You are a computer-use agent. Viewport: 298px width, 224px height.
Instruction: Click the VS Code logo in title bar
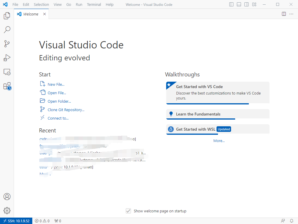coord(5,4)
